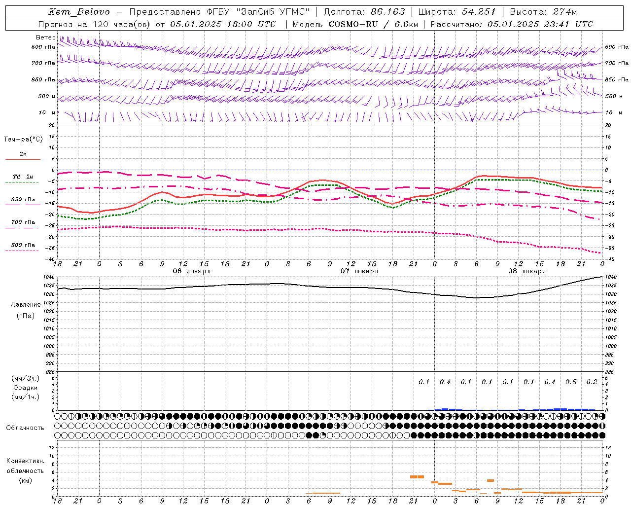
Task: Click the "500 м" wind level label on left
Action: [x=47, y=96]
